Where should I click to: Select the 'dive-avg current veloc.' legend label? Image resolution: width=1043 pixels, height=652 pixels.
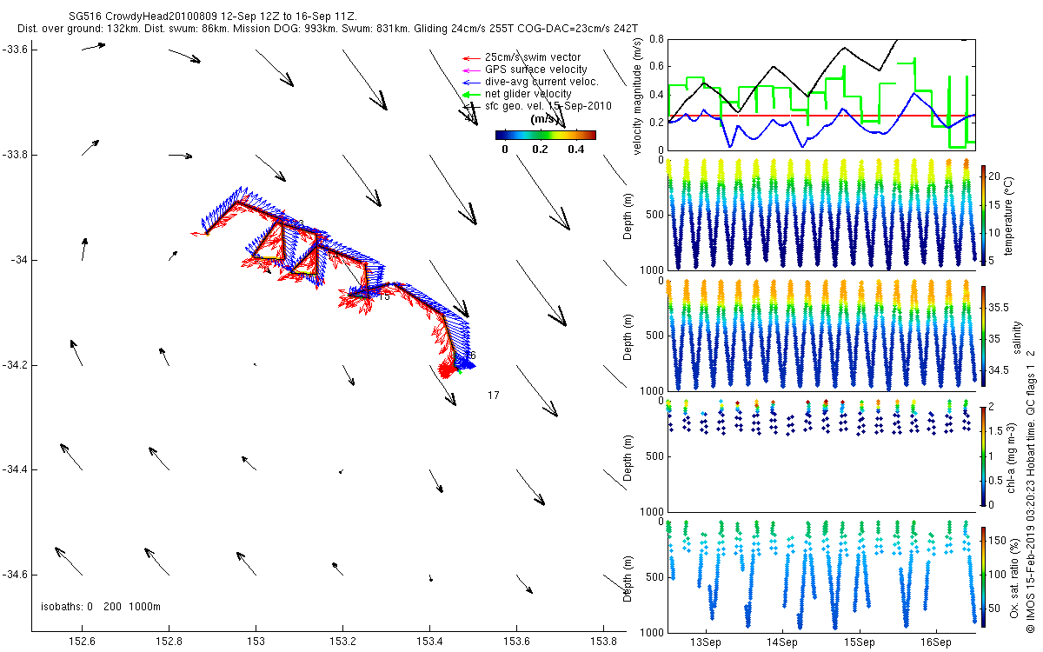click(541, 82)
